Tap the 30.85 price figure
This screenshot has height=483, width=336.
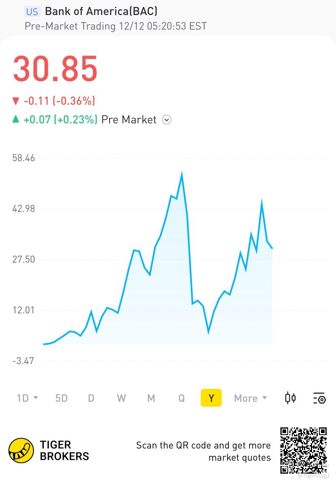click(x=55, y=68)
